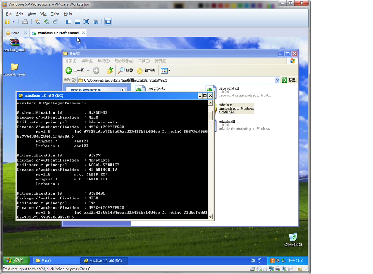Click the Go button next to address bar
The image size is (373, 274).
tap(289, 80)
